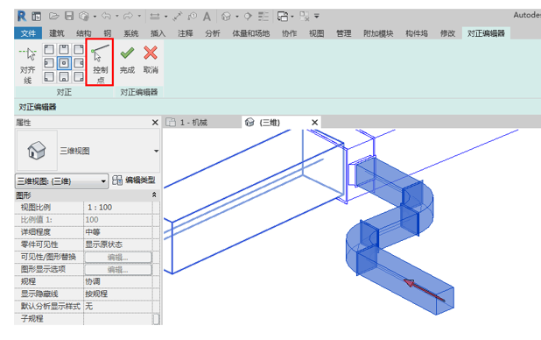Open Customize Quick Access Toolbar dropdown

point(316,16)
